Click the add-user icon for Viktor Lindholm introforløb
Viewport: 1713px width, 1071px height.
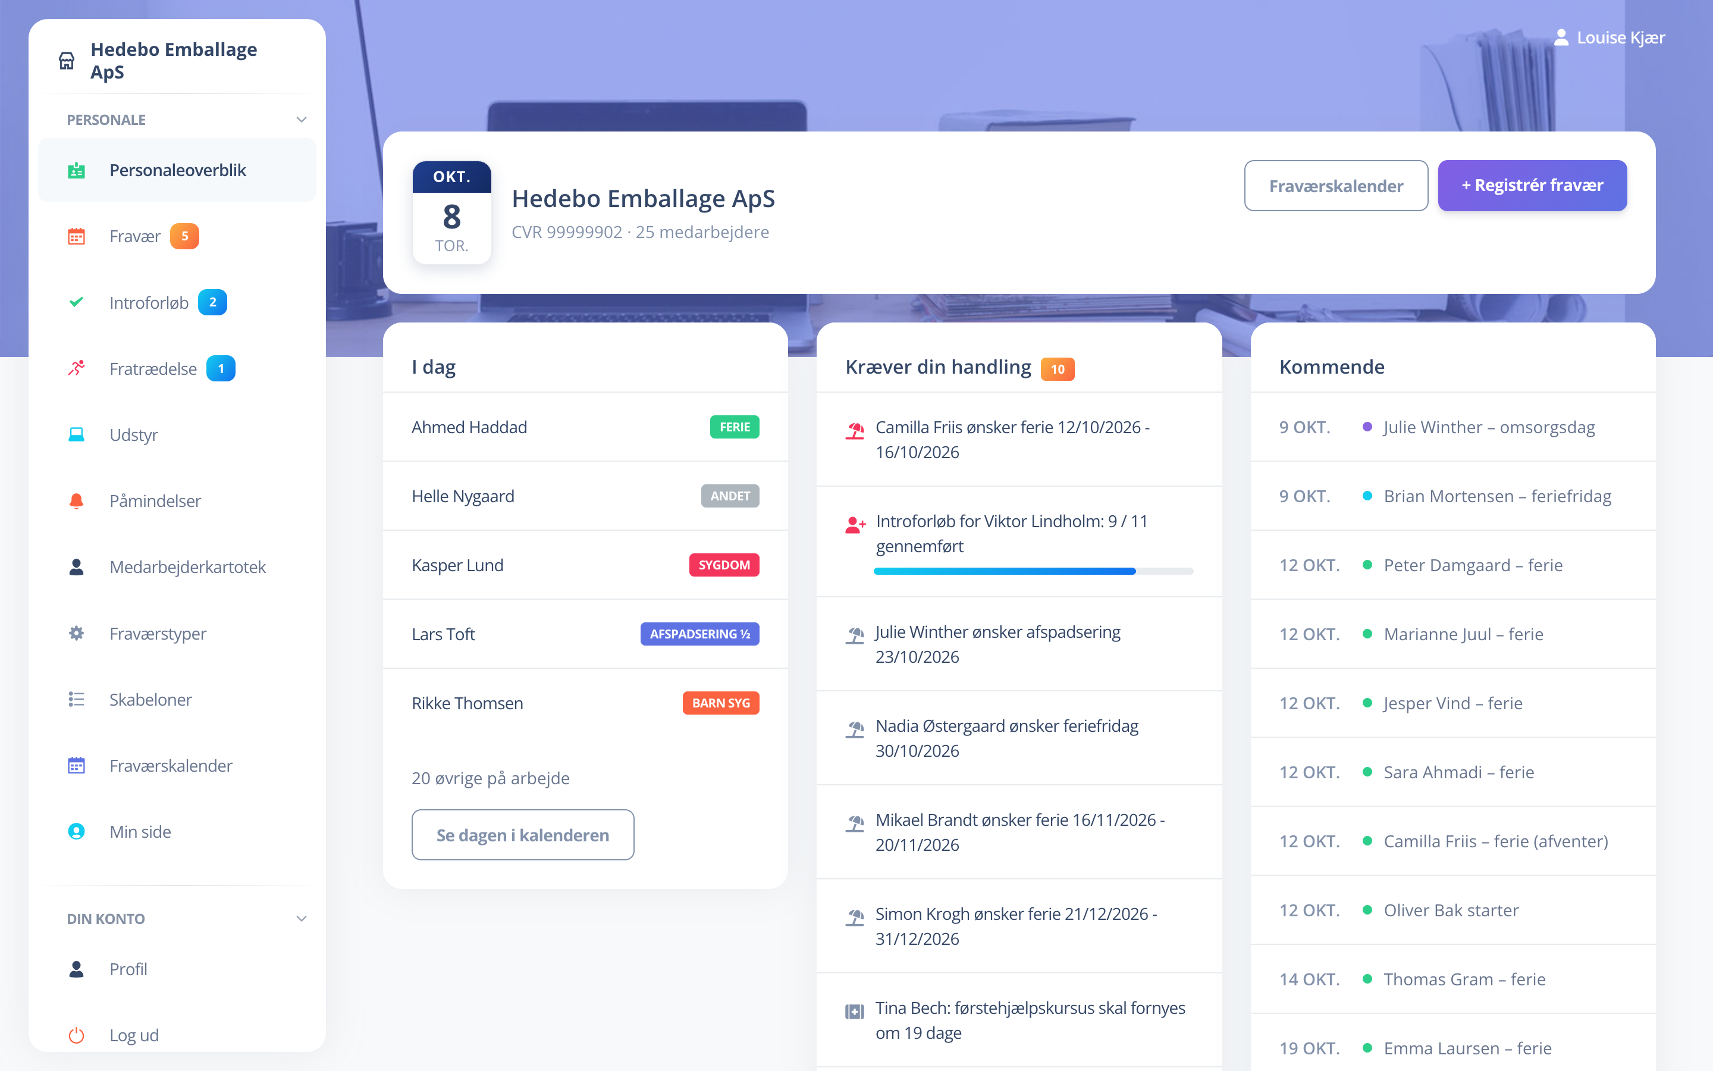coord(855,525)
